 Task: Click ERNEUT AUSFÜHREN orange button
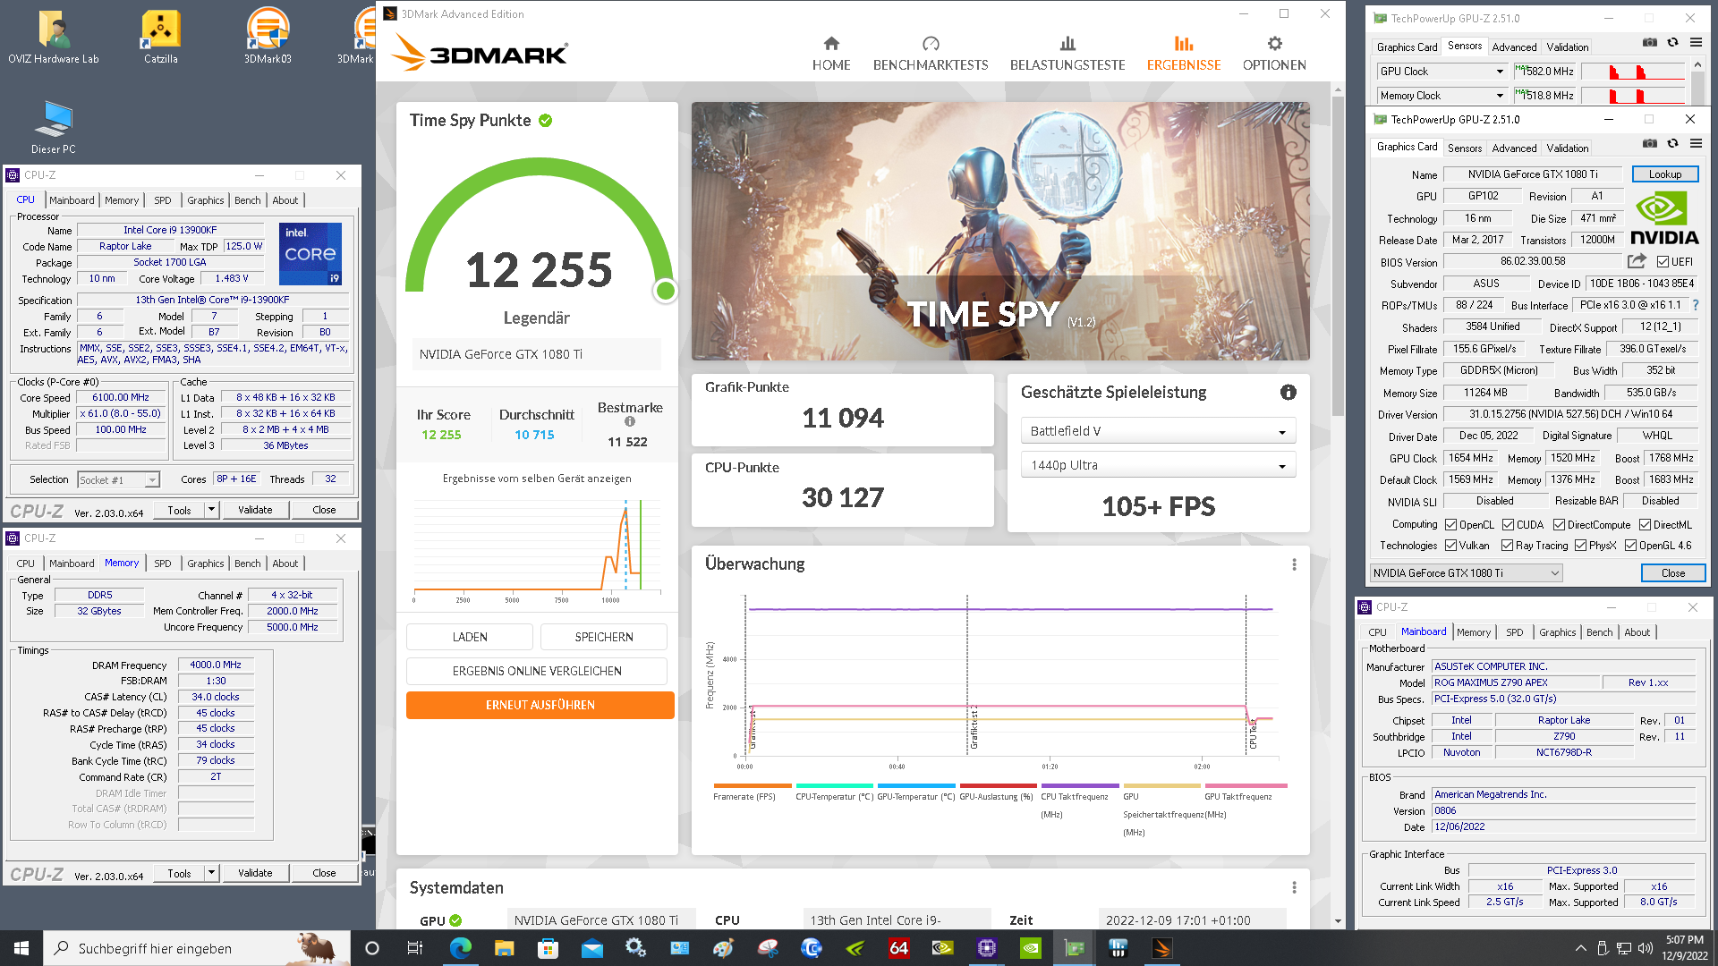point(540,705)
